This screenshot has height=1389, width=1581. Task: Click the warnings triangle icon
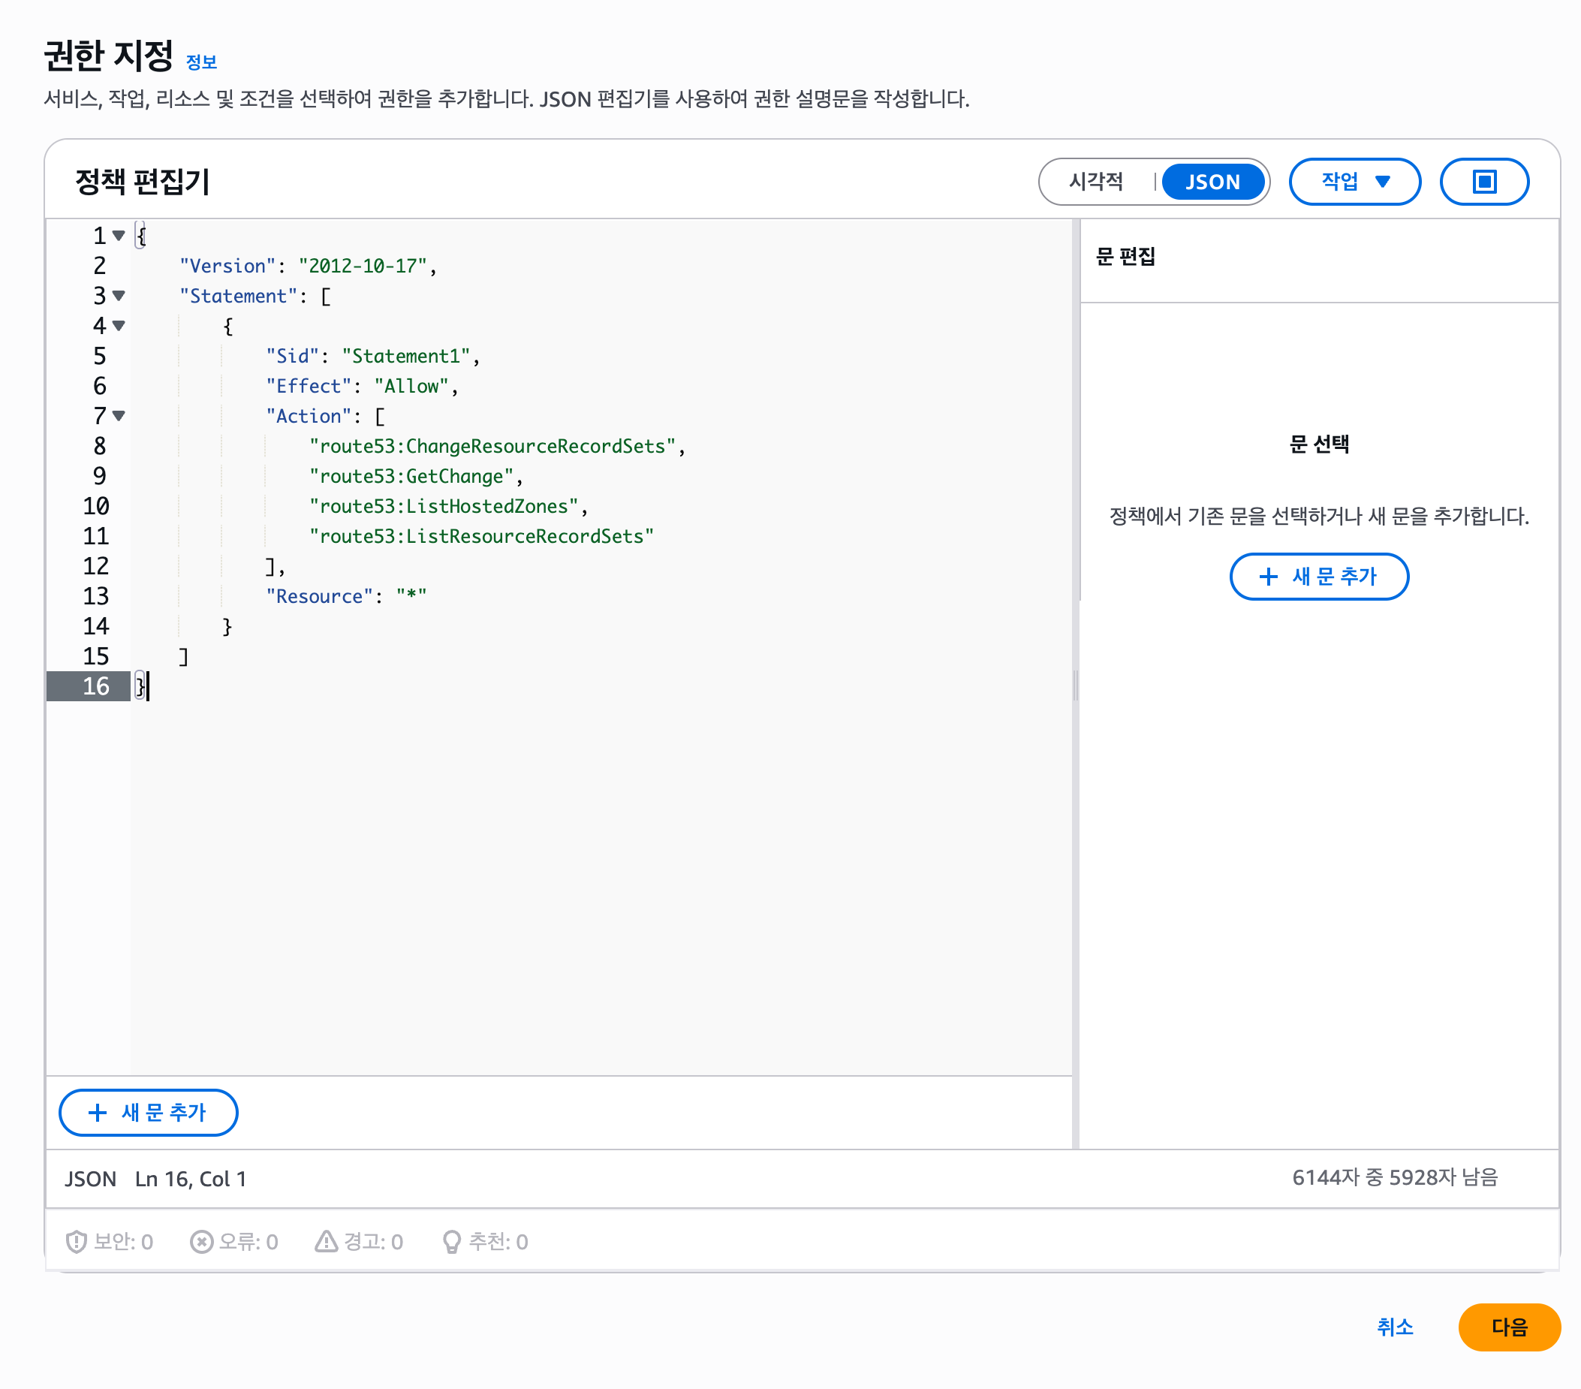click(x=326, y=1241)
